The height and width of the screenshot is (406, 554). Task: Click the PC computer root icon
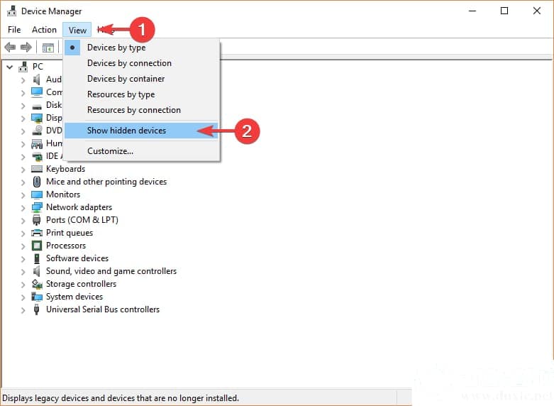click(23, 67)
